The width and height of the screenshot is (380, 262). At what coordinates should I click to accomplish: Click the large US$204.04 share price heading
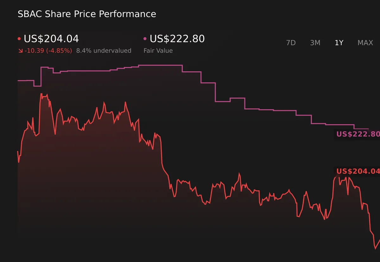pyautogui.click(x=51, y=39)
